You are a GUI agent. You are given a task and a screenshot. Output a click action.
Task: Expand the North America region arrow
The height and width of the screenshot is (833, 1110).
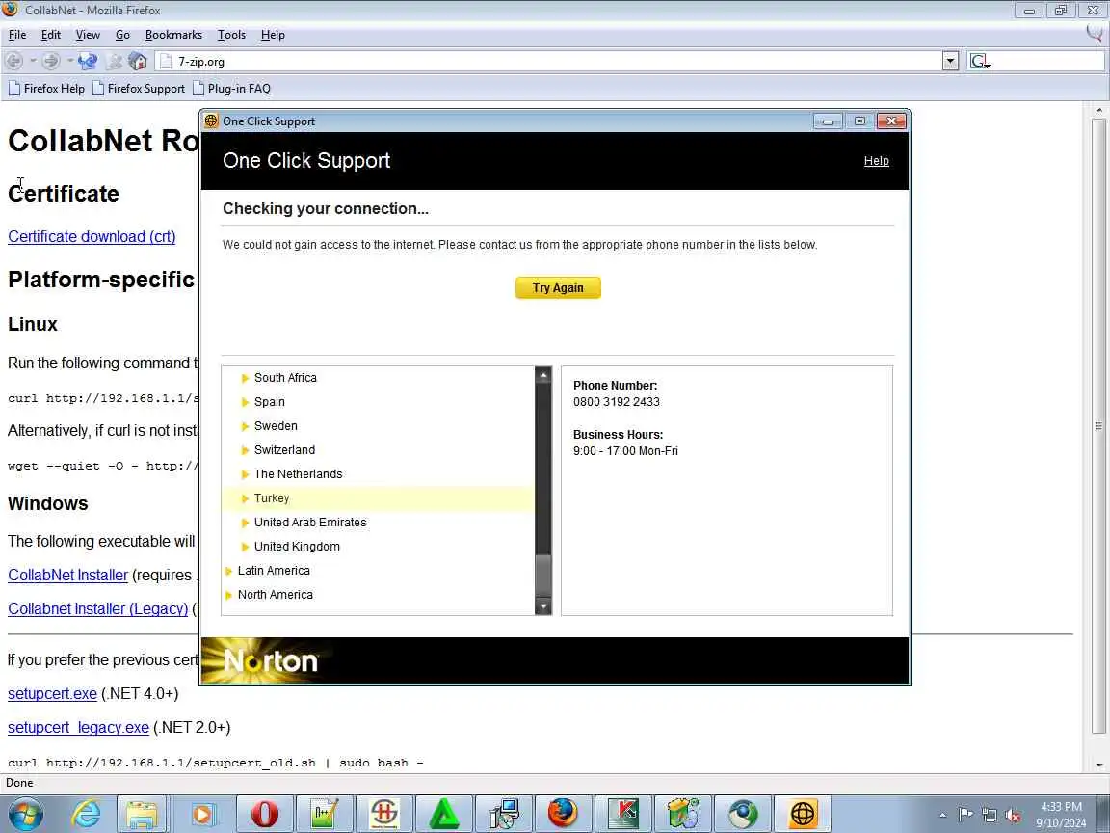(228, 595)
